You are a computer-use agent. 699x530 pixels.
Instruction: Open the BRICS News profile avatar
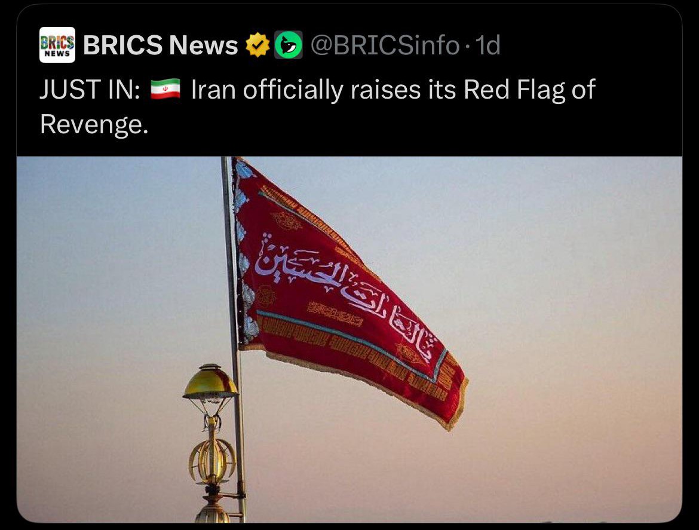[x=57, y=45]
